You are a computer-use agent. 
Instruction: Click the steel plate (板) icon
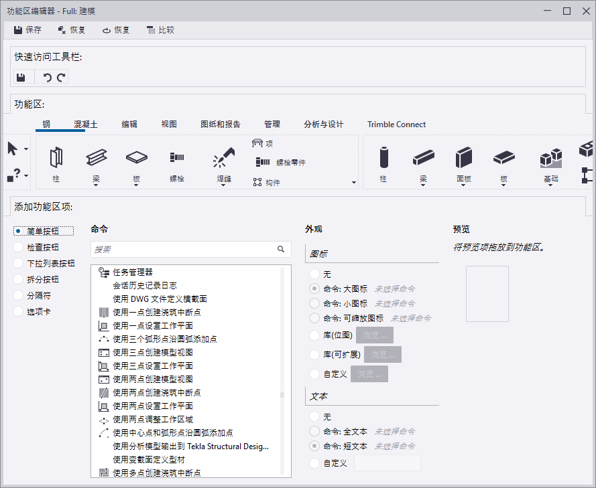(x=137, y=158)
